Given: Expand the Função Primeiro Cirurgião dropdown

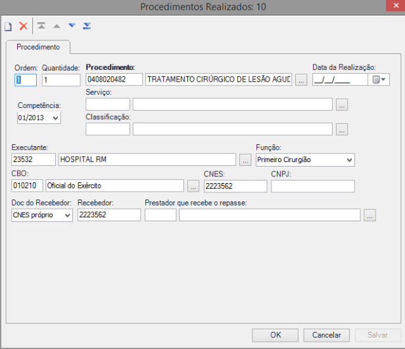Looking at the screenshot, I should 349,160.
